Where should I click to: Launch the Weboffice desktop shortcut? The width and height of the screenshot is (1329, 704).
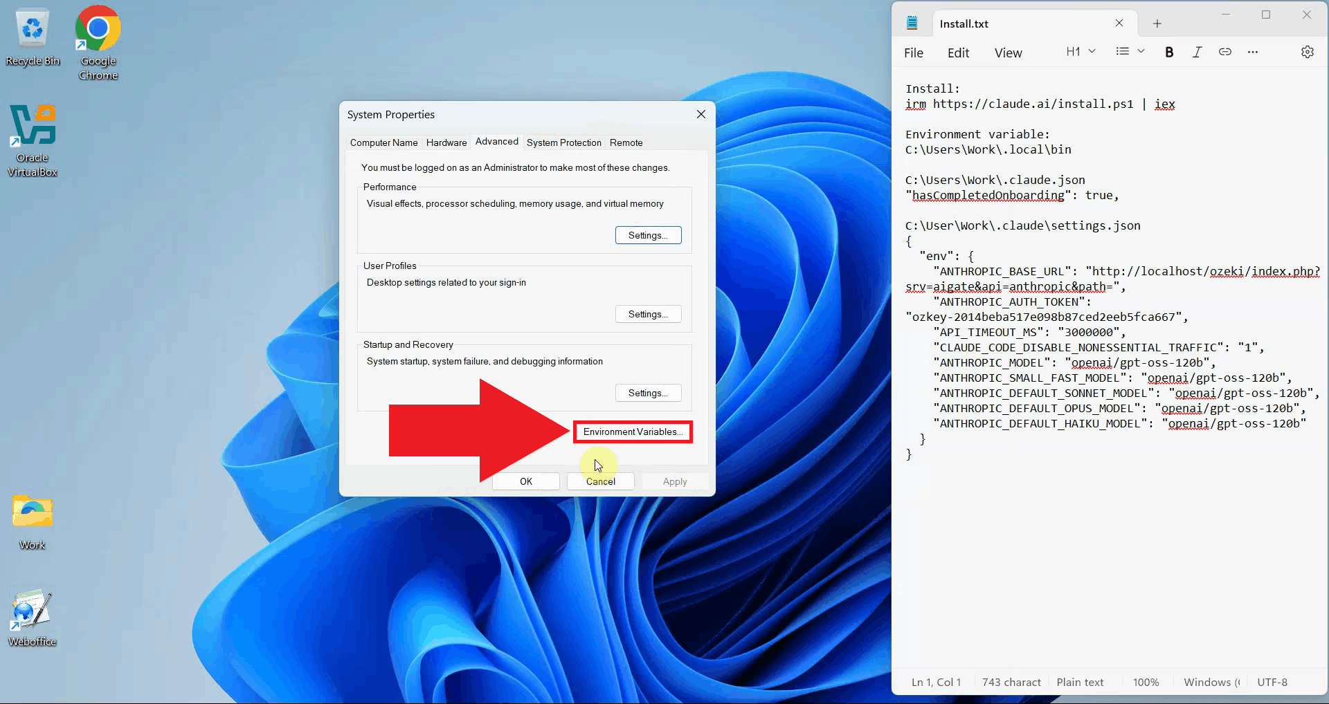pos(31,611)
